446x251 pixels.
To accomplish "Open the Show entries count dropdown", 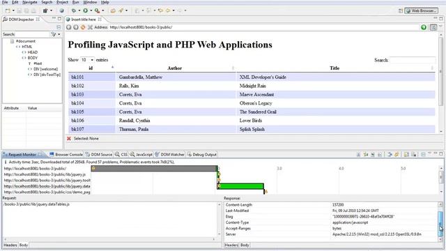I will click(x=87, y=60).
